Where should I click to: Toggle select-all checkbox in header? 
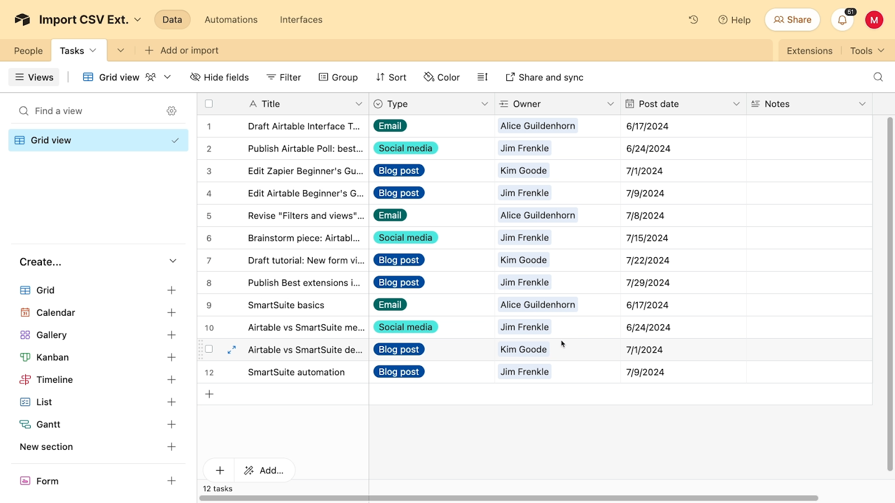209,104
